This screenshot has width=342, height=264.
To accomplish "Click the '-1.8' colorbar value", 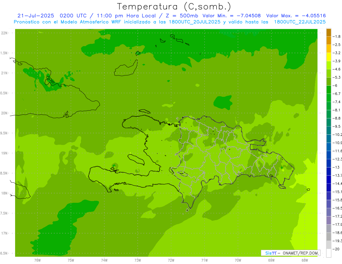I will [337, 36].
